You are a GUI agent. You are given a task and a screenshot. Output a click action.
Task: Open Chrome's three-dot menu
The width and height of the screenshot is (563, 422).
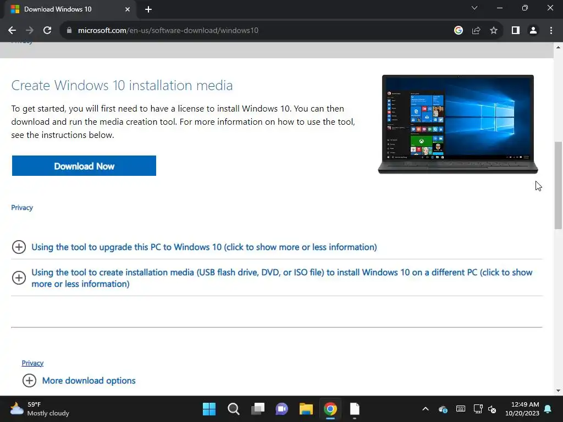[551, 31]
